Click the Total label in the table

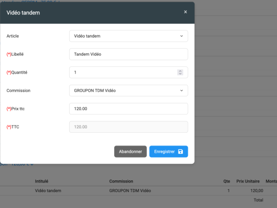pos(258,200)
